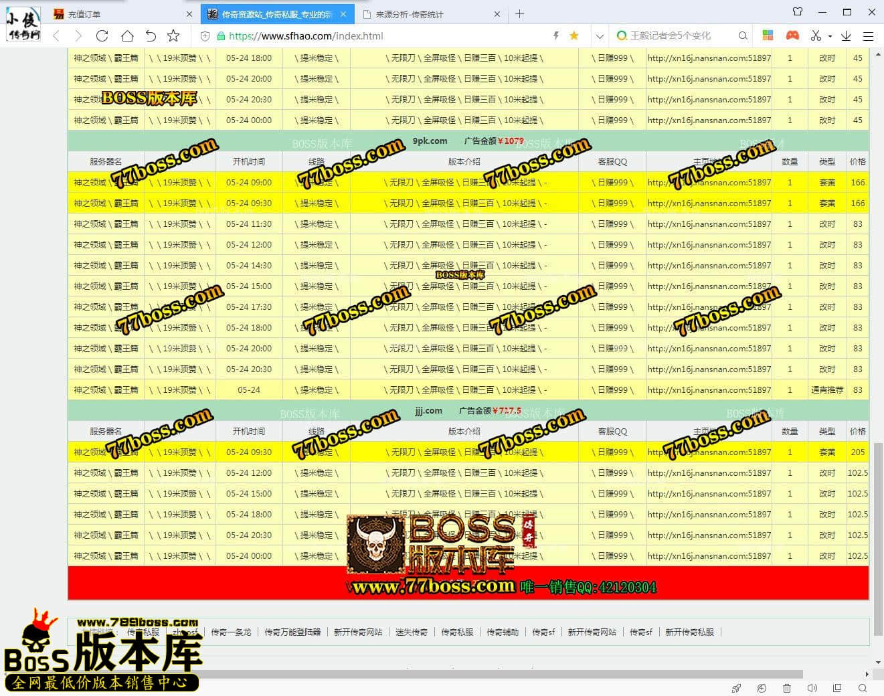Expand the dropdown arrow next to scissors
This screenshot has width=884, height=696.
(x=830, y=36)
